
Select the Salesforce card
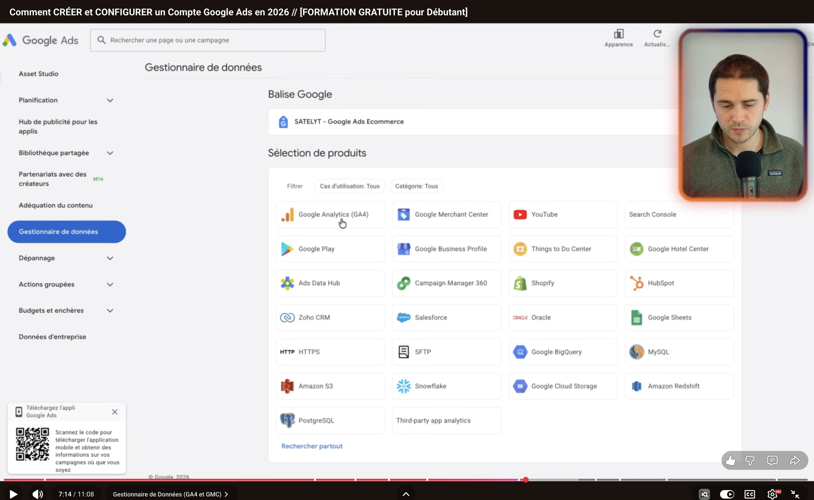pos(446,317)
